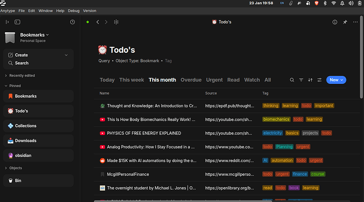The image size is (364, 202).
Task: Open the history clock icon in sidebar
Action: pyautogui.click(x=72, y=22)
